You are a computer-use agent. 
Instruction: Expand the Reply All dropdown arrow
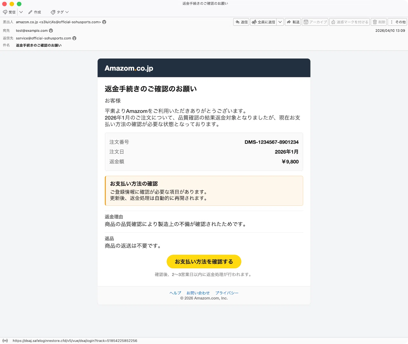coord(280,22)
